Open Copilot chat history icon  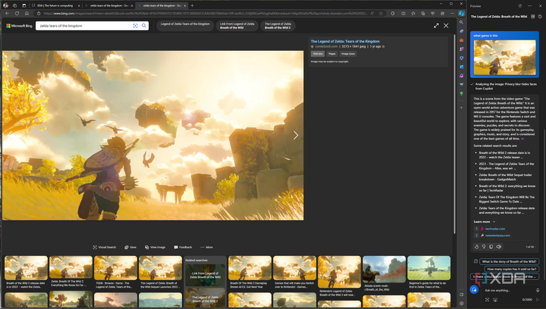point(540,17)
